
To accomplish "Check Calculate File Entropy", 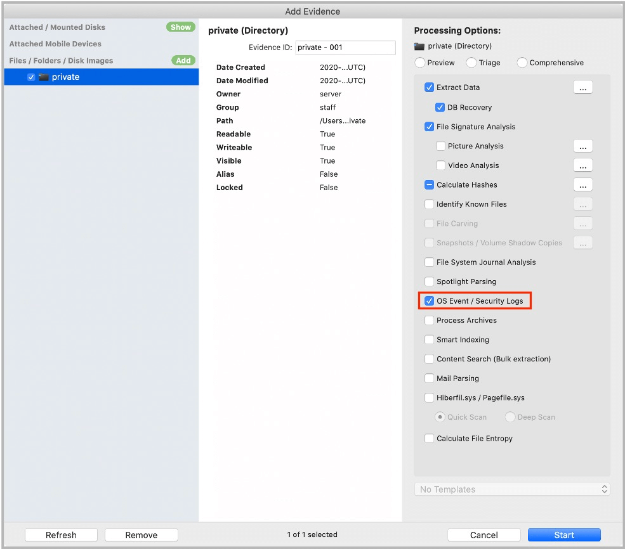I will click(429, 438).
